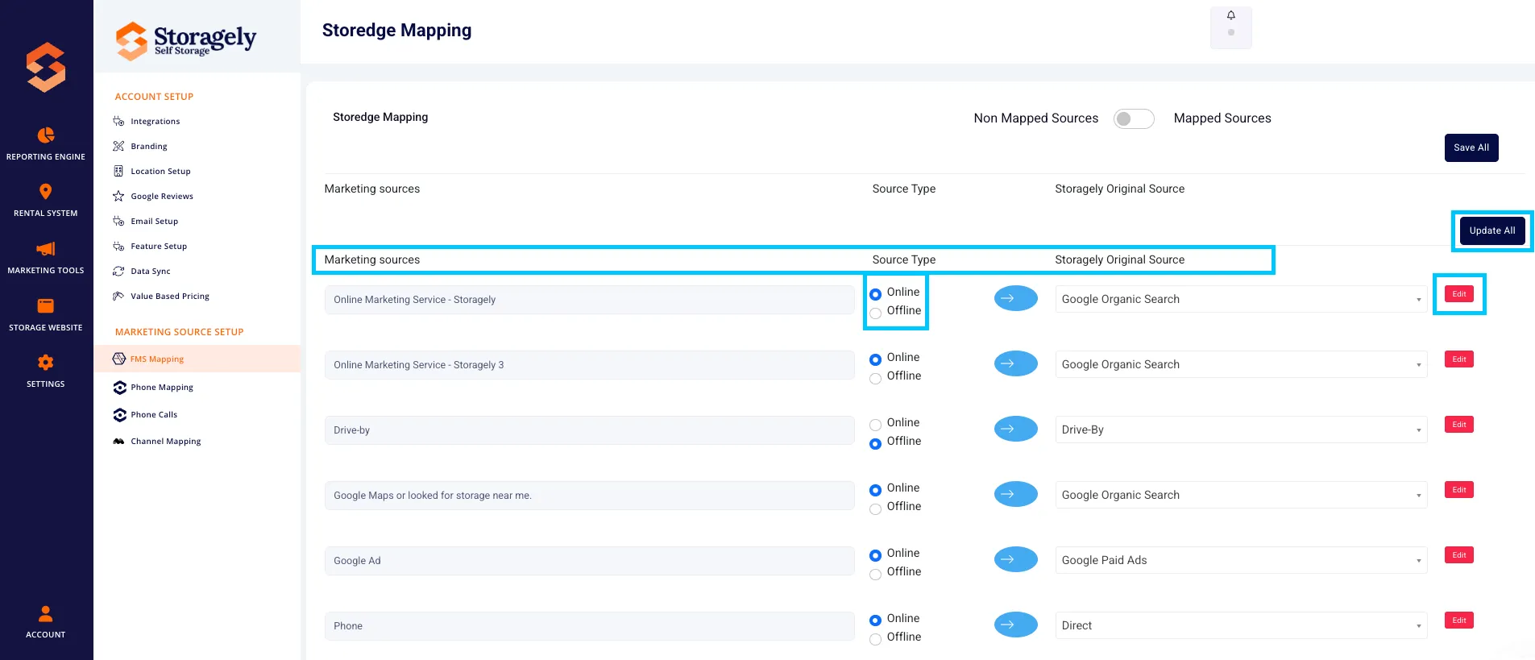Go to Phone Mapping page
The width and height of the screenshot is (1535, 660).
point(162,388)
